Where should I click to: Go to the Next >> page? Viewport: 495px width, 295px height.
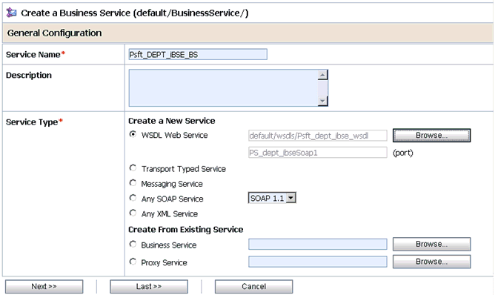pyautogui.click(x=44, y=286)
